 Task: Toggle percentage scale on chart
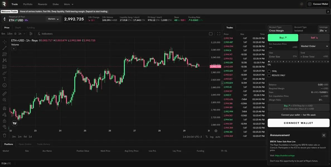pyautogui.click(x=207, y=137)
